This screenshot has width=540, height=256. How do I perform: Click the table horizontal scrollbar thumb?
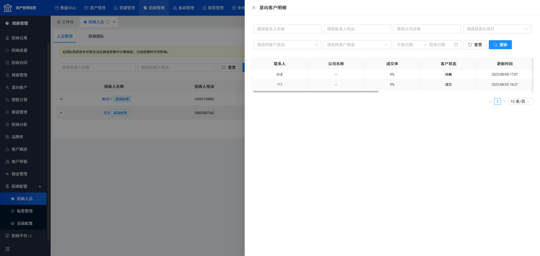[316, 92]
